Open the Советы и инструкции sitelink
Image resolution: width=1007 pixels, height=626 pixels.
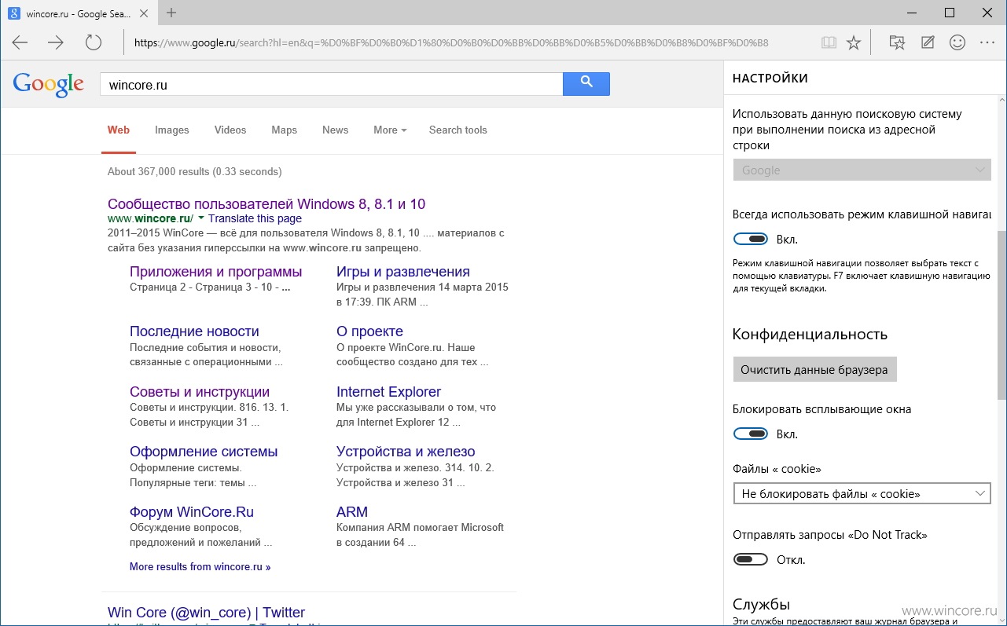[200, 392]
